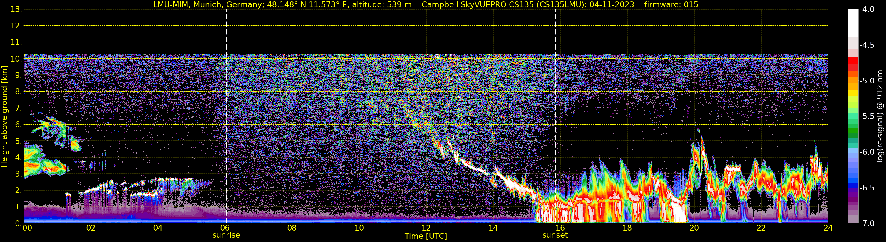Pick the red band of the colorbar

(x=852, y=61)
